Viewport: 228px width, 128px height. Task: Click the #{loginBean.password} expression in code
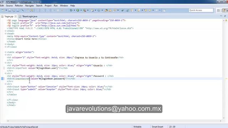[52, 79]
